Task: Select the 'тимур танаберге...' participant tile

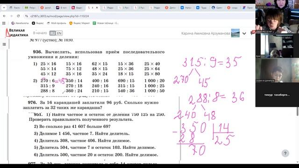Action: pos(277,95)
